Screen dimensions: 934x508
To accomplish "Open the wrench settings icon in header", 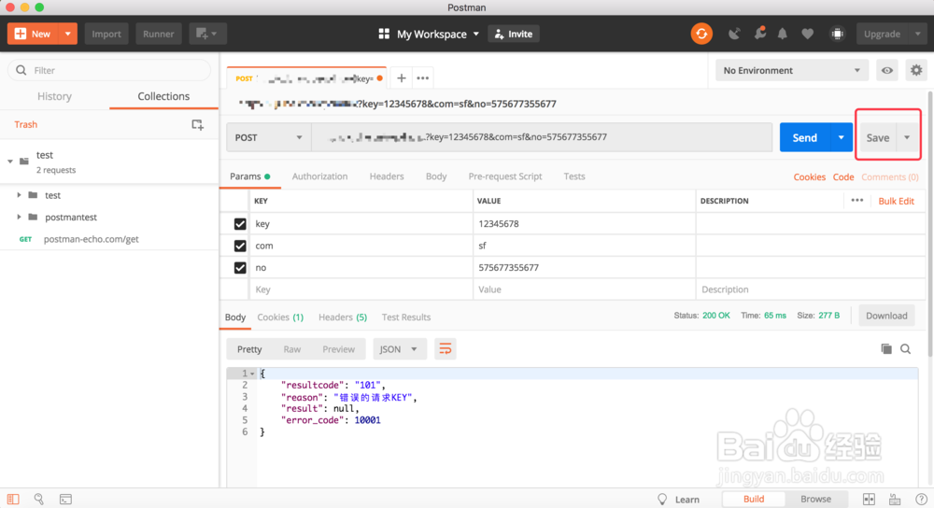I will (759, 34).
